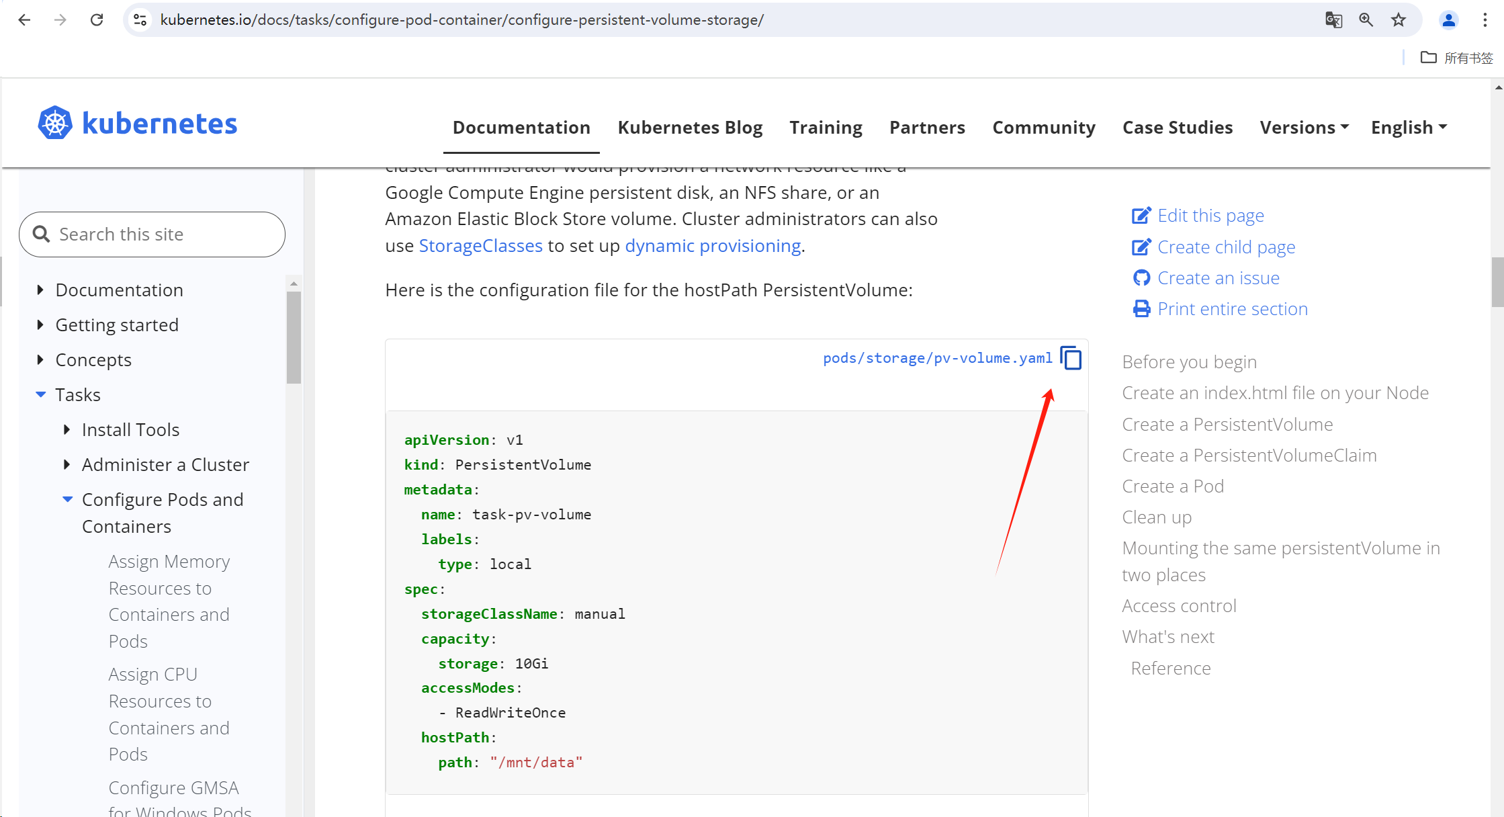
Task: Click the Create an issue GitHub icon
Action: coord(1140,277)
